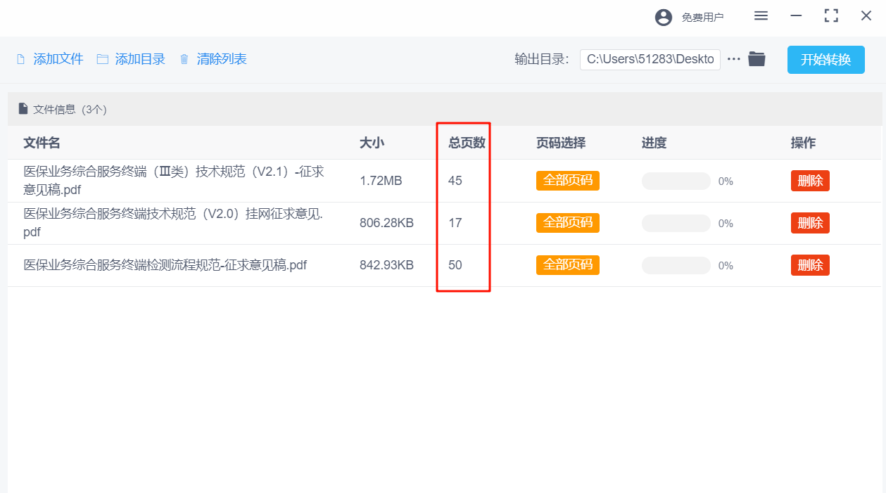Viewport: 886px width, 493px height.
Task: Delete the 检测流程规范 file row
Action: 810,265
